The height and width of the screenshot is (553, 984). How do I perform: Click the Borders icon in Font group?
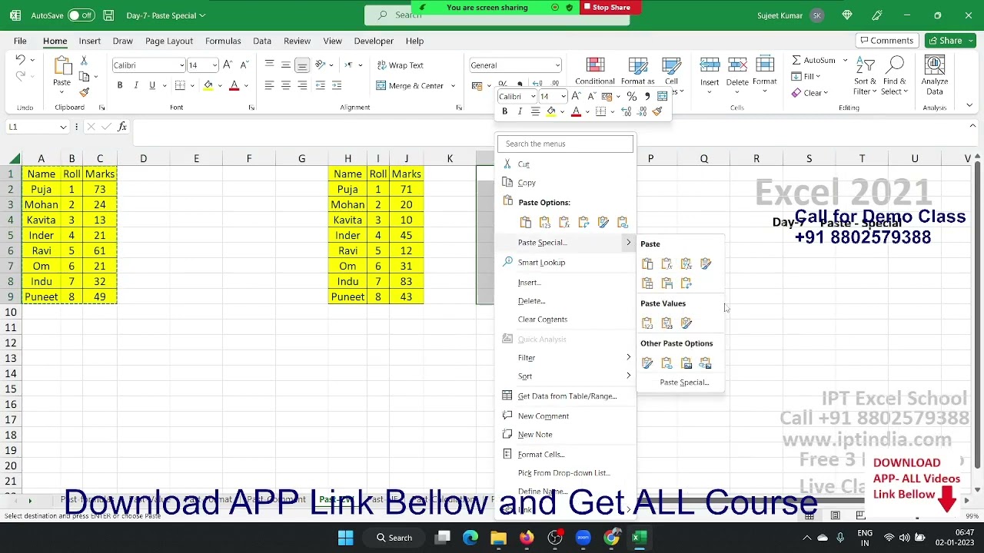click(x=179, y=85)
